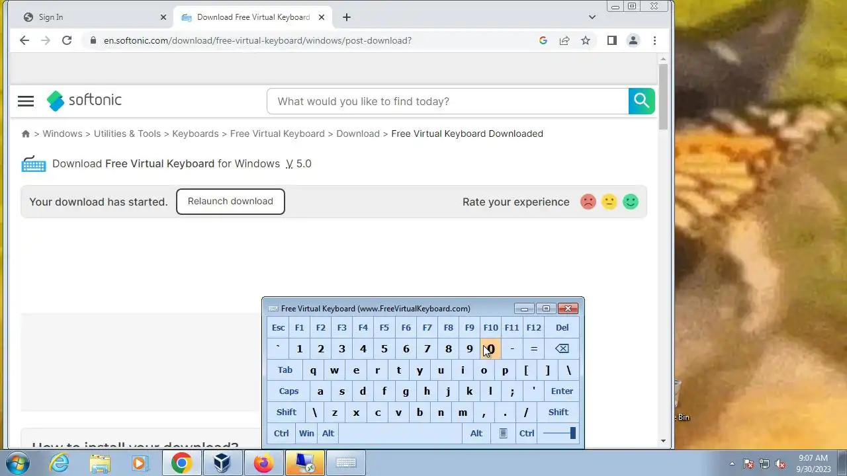847x476 pixels.
Task: Open Keyboards breadcrumb link
Action: [x=195, y=134]
